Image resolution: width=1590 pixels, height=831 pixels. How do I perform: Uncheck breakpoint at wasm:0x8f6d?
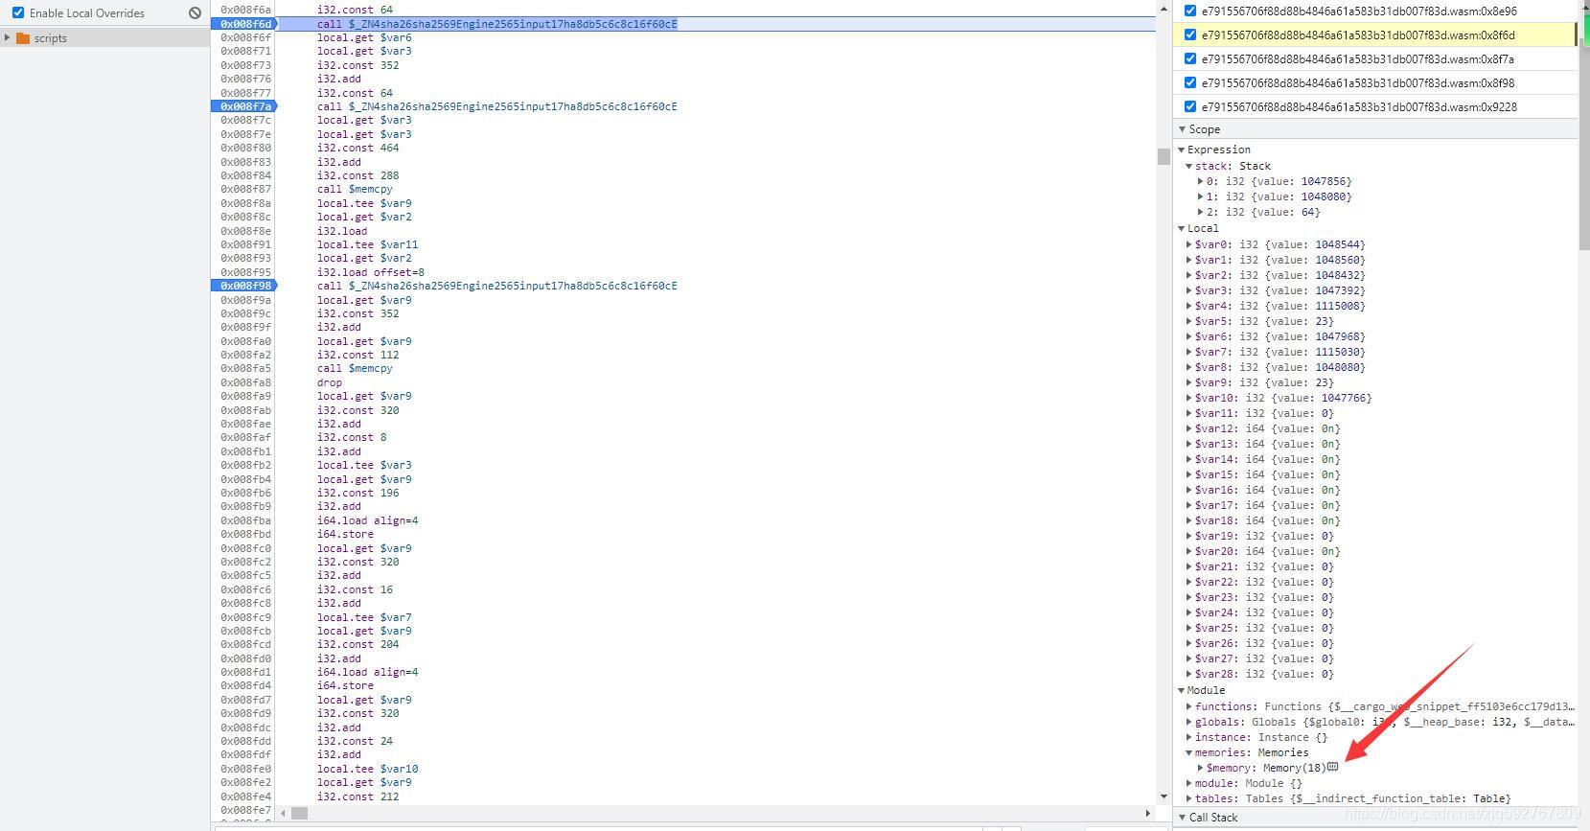point(1190,35)
